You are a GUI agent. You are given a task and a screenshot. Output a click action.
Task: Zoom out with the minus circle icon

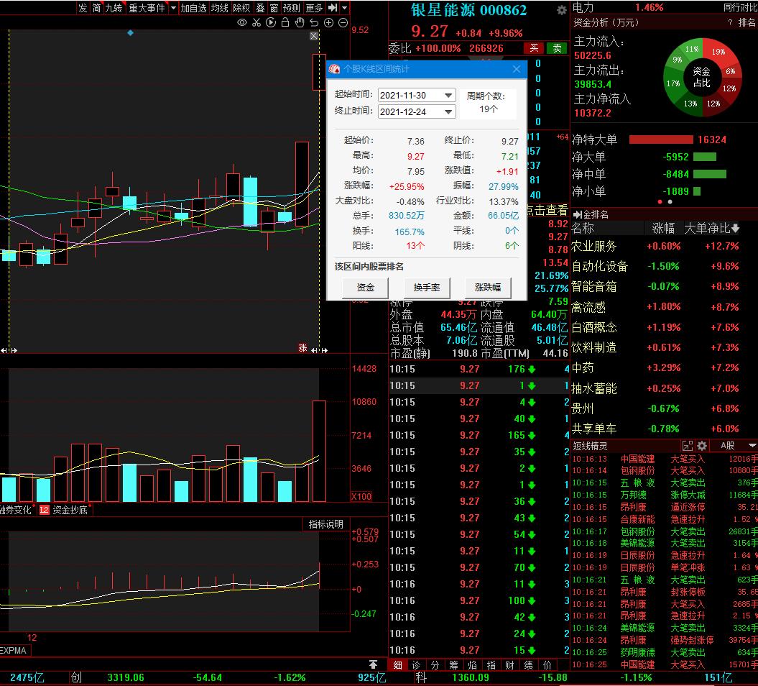pos(343,23)
